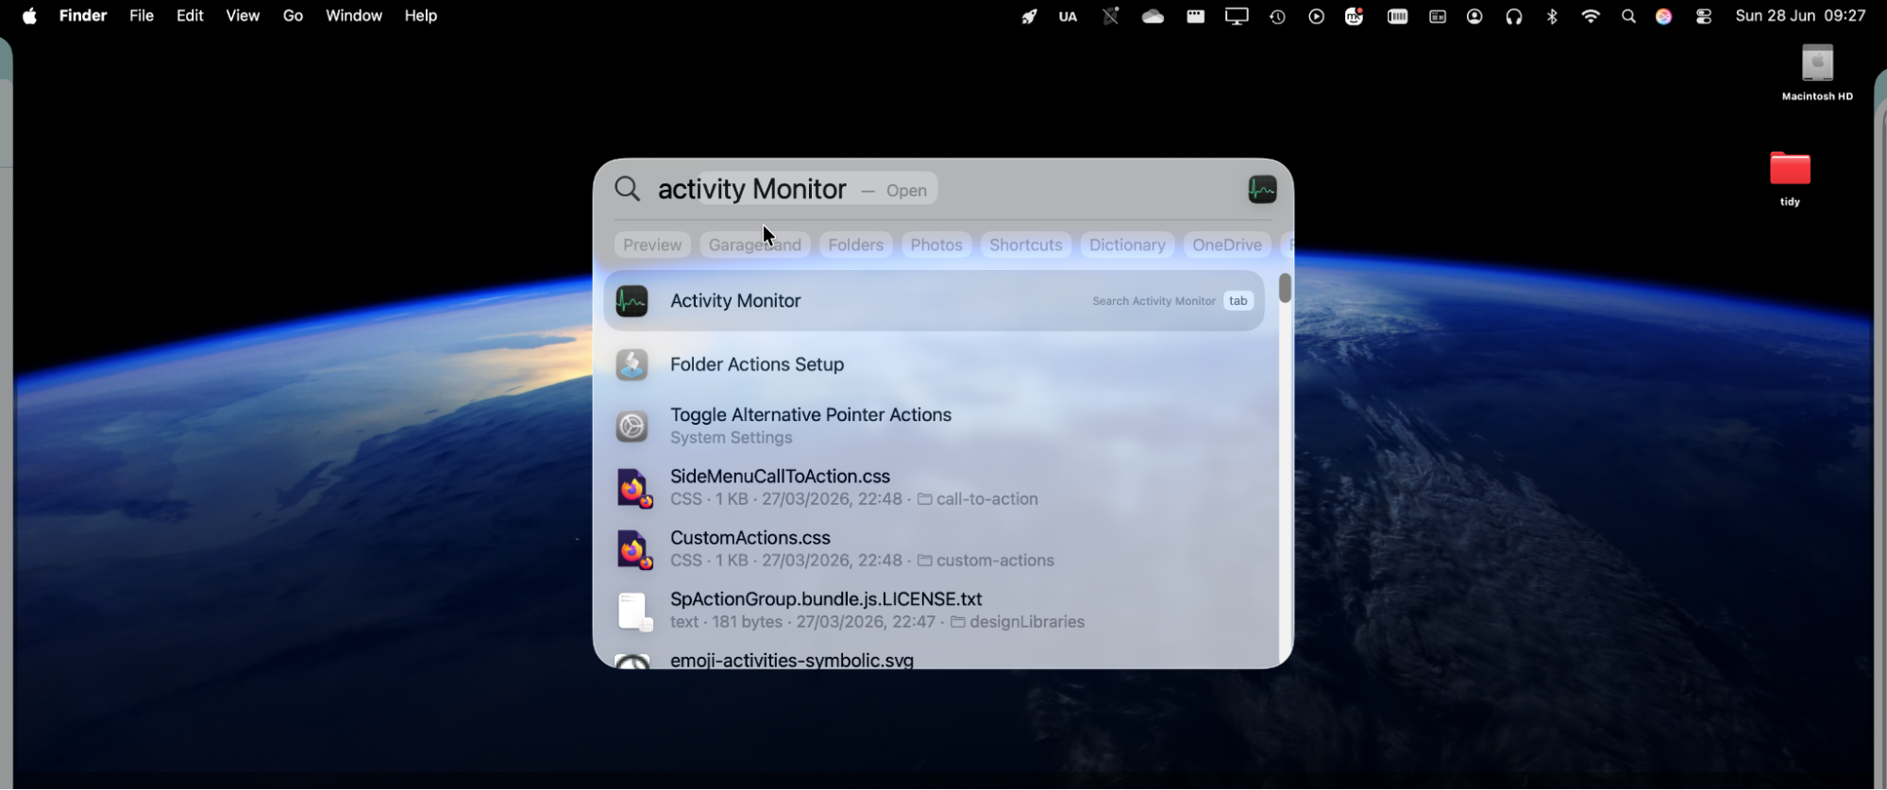Viewport: 1887px width, 790px height.
Task: Click the notification-badged ms menu bar icon
Action: (1355, 16)
